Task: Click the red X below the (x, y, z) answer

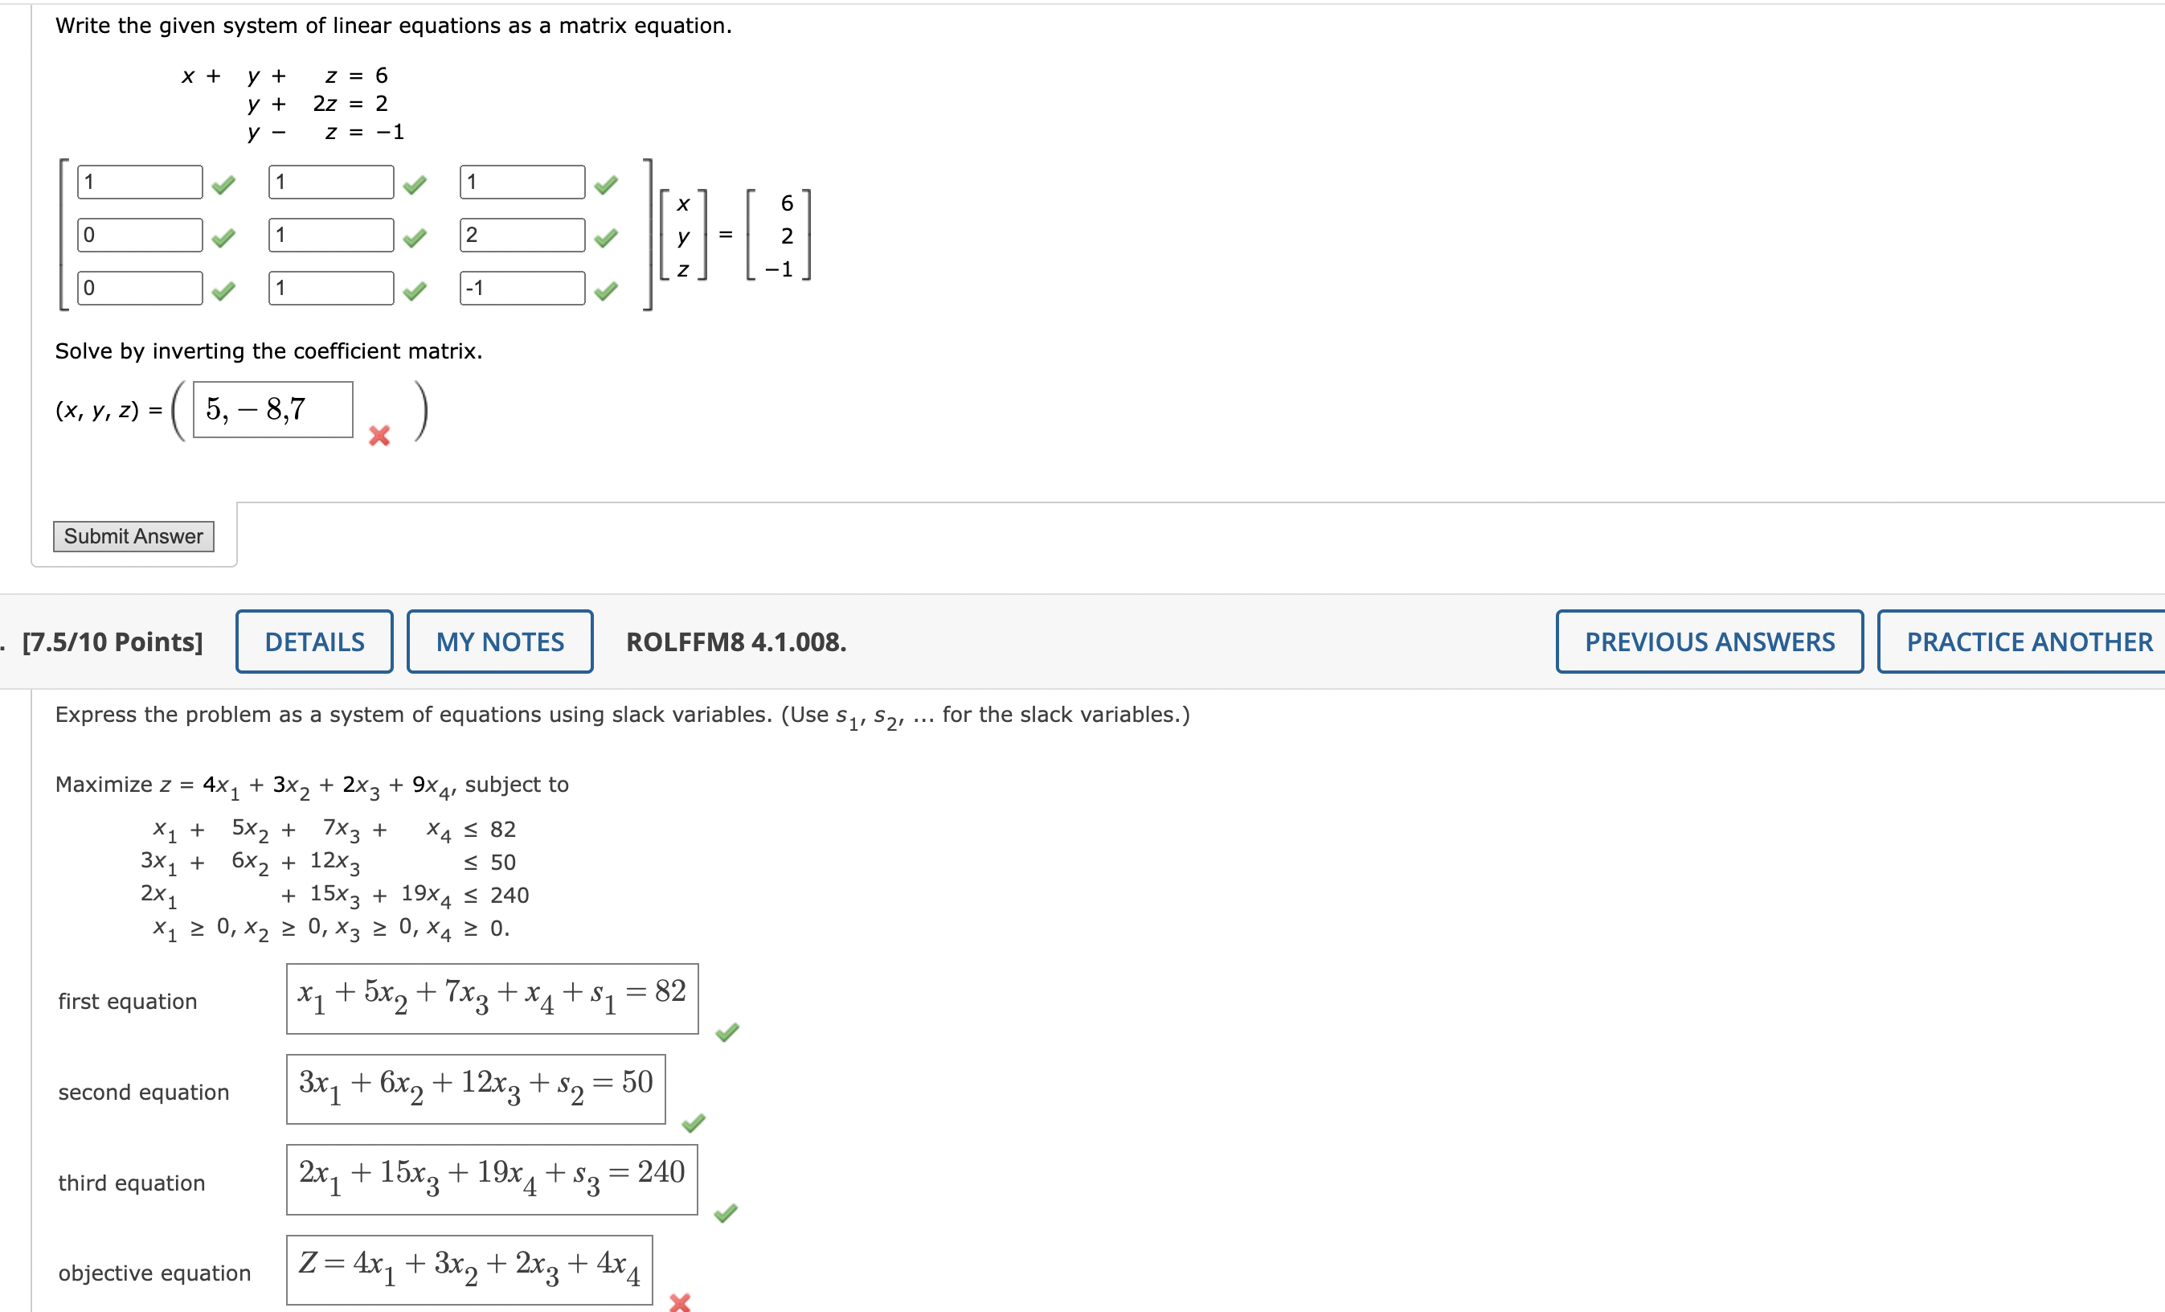Action: [378, 437]
